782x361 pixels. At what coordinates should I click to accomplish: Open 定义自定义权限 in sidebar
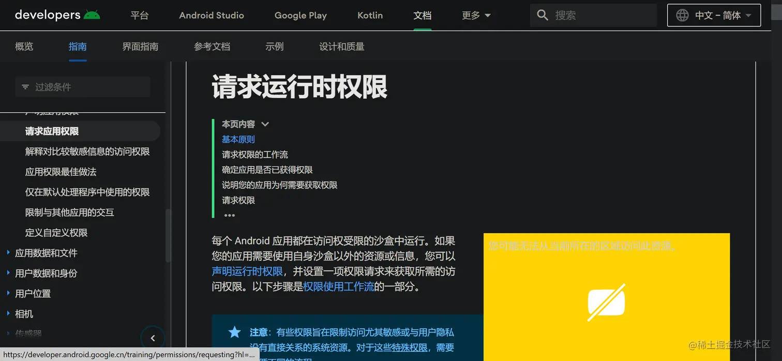pos(56,233)
